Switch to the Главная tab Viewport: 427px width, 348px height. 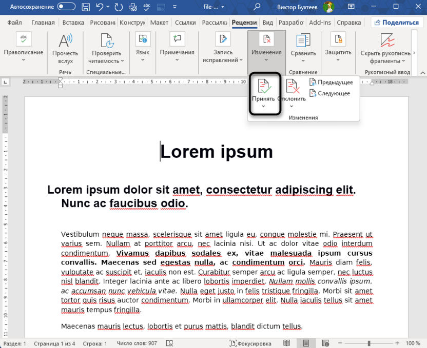[x=43, y=23]
